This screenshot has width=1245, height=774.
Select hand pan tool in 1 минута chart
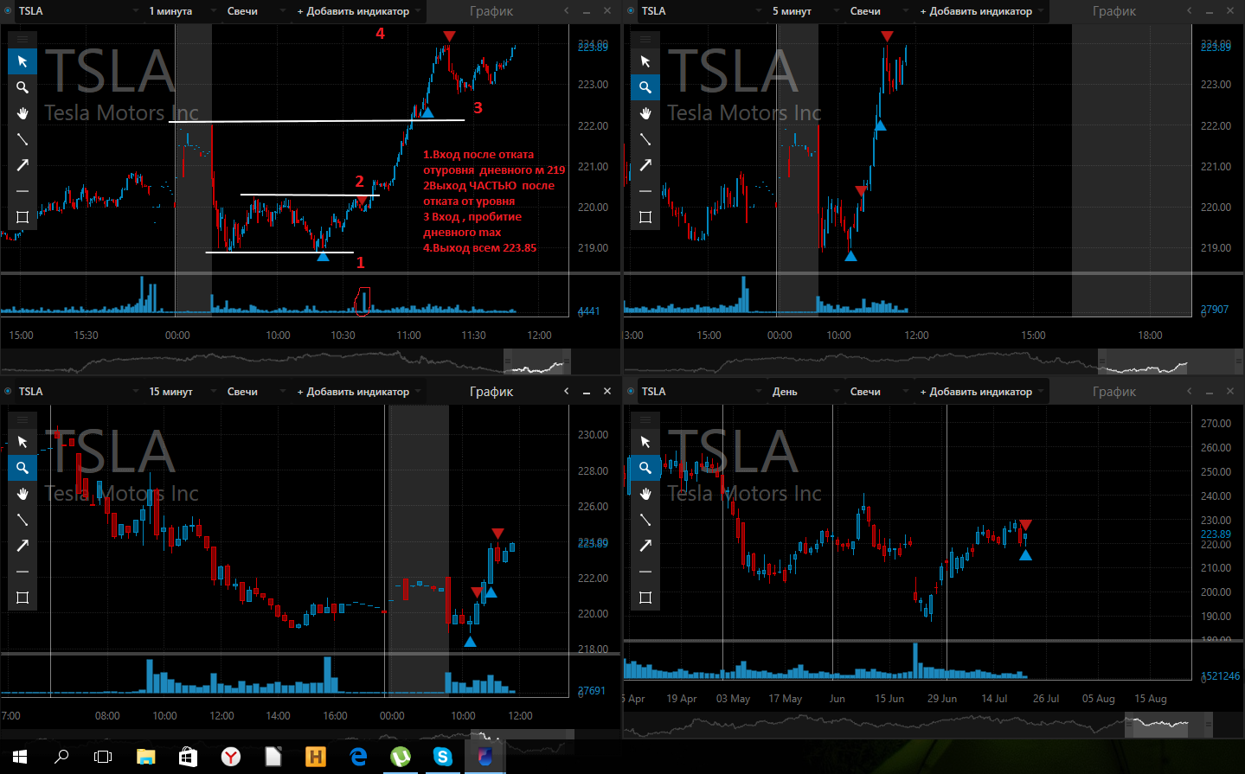(22, 113)
